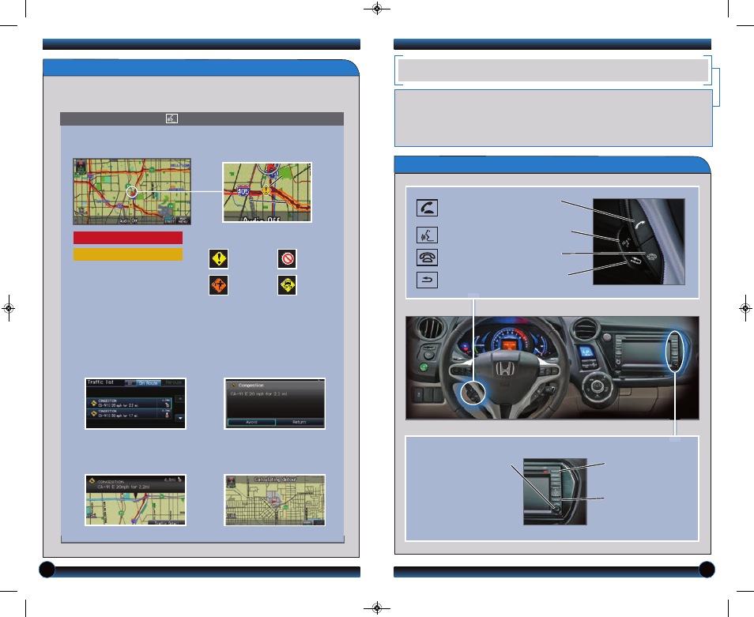
Task: Select the All tab in Traffic list
Action: (x=130, y=383)
